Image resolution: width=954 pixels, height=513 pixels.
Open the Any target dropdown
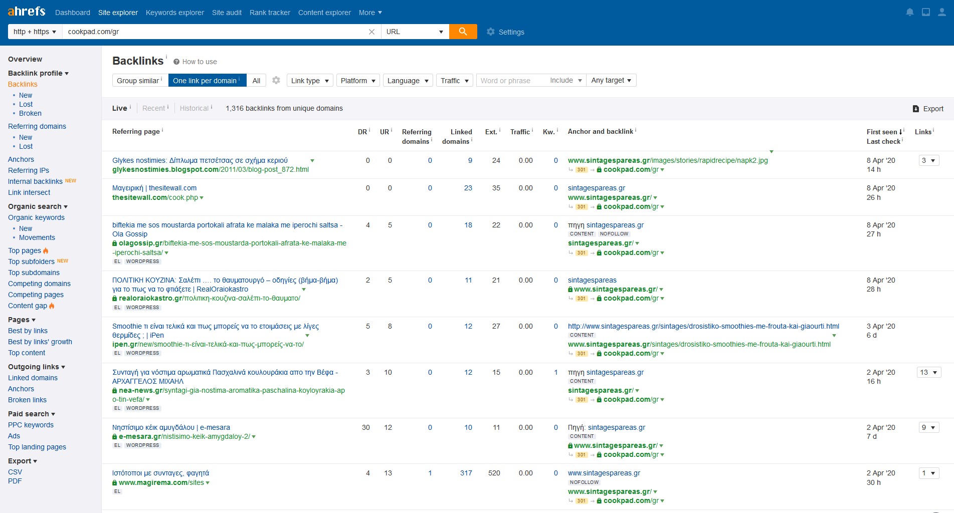click(612, 80)
